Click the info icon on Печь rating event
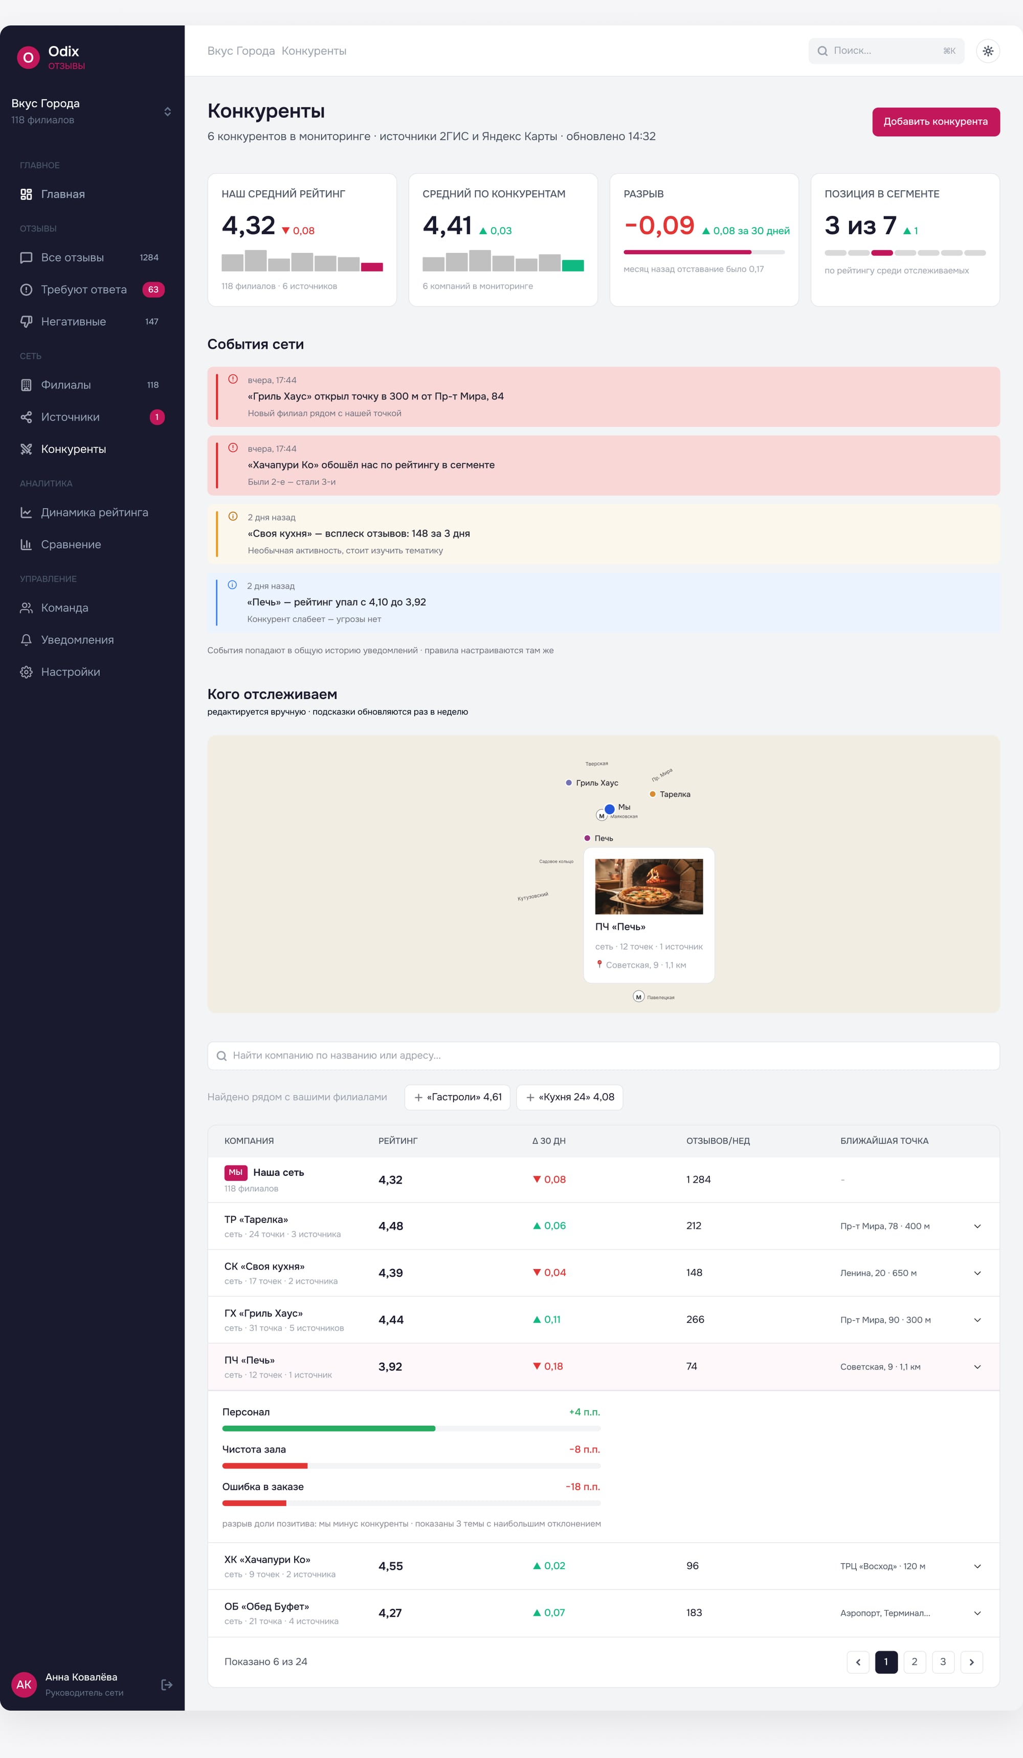 (x=232, y=585)
